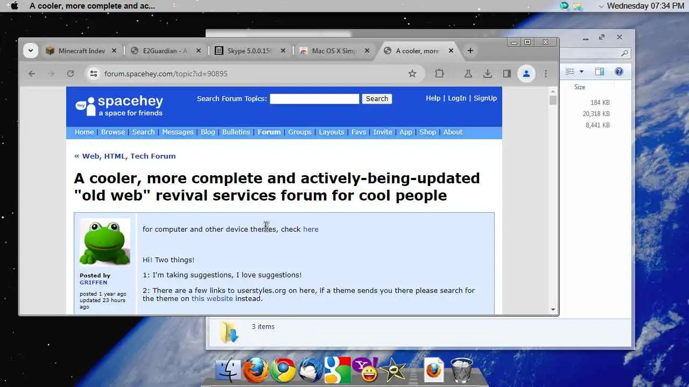Open the Chrome profile avatar
This screenshot has height=387, width=689.
(526, 74)
